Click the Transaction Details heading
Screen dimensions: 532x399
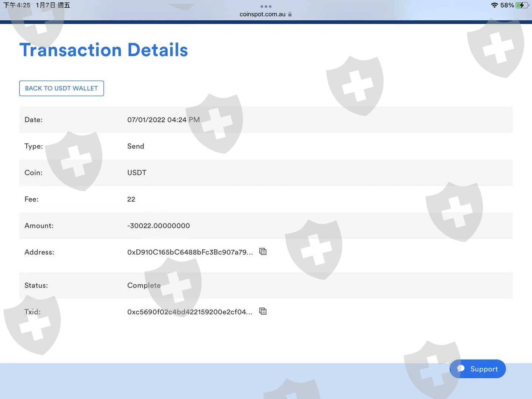(103, 50)
